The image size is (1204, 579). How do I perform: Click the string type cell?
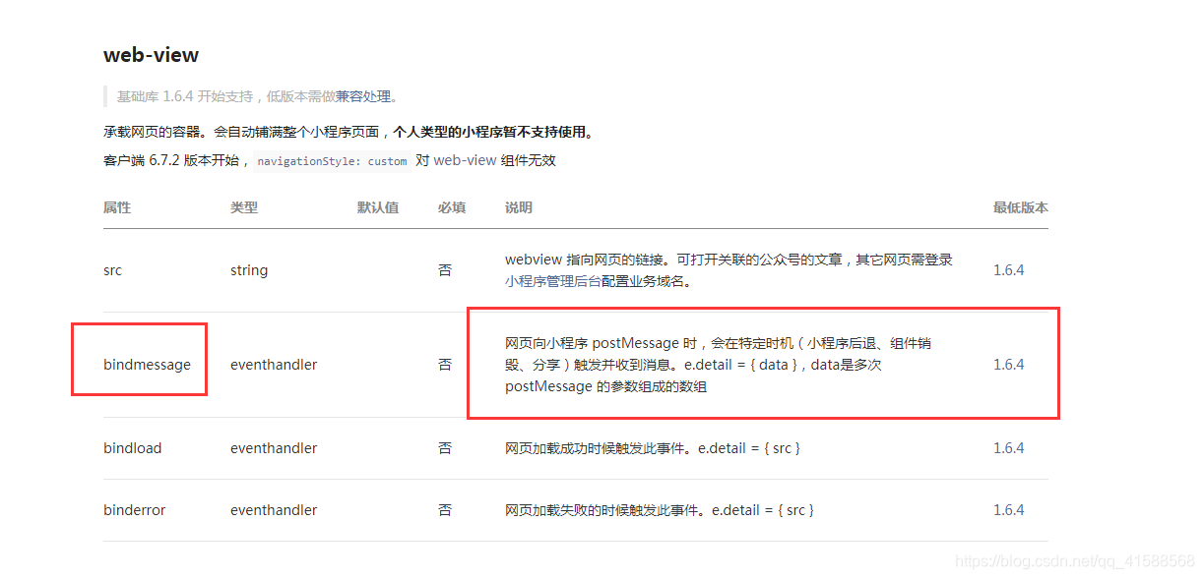249,270
